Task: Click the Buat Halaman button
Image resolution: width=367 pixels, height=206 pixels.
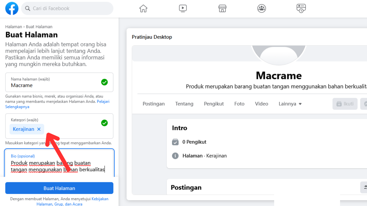Action: click(x=59, y=188)
